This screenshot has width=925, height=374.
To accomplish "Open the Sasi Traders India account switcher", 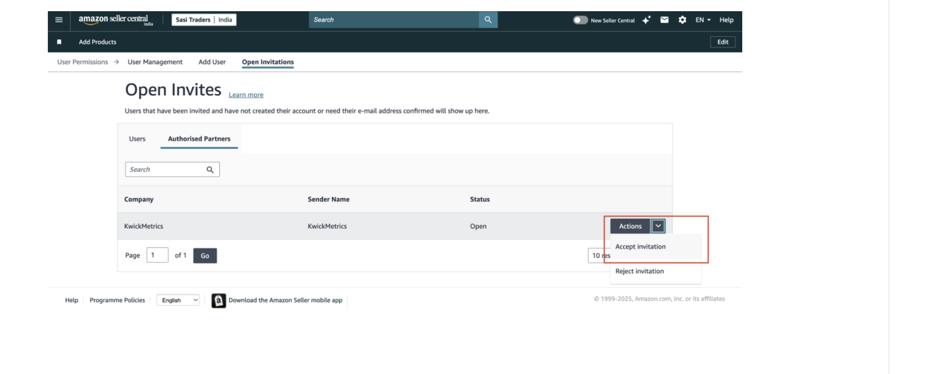I will pyautogui.click(x=204, y=20).
